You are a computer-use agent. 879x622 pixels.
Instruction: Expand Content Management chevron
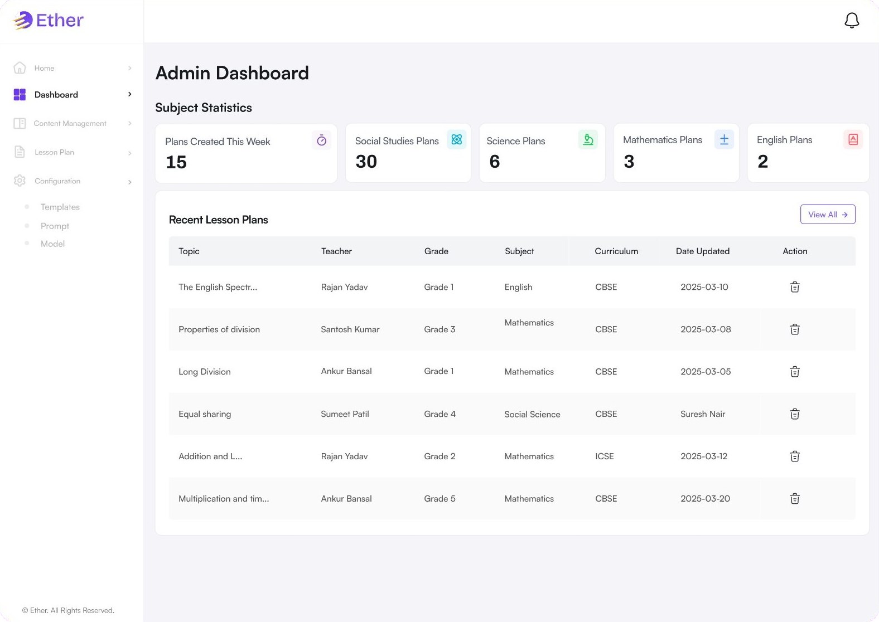pos(130,123)
